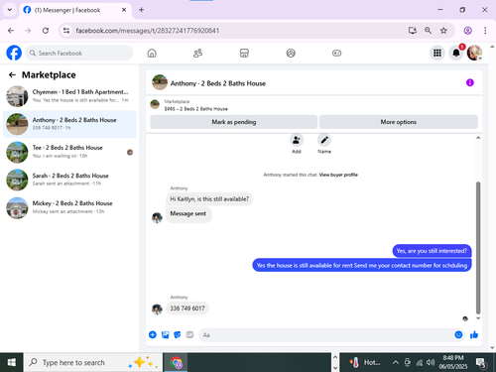496x372 pixels.
Task: Open the purple conversation information icon
Action: point(470,82)
